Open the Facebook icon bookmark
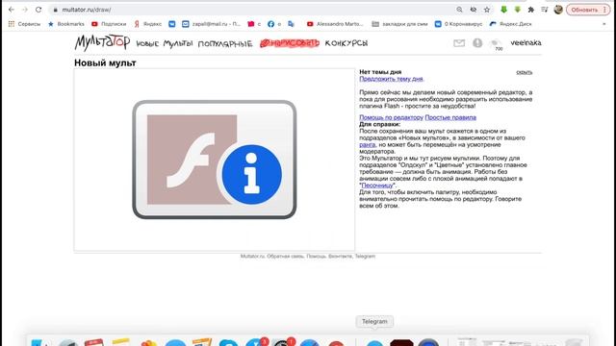This screenshot has width=616, height=346. click(274, 24)
